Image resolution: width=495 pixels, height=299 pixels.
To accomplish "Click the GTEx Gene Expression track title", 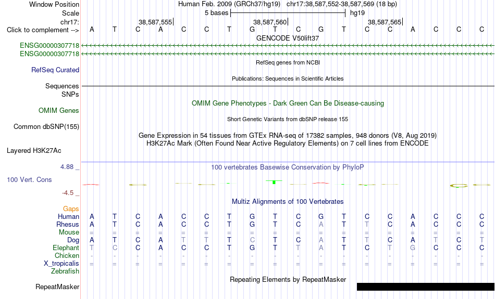I will (x=288, y=136).
